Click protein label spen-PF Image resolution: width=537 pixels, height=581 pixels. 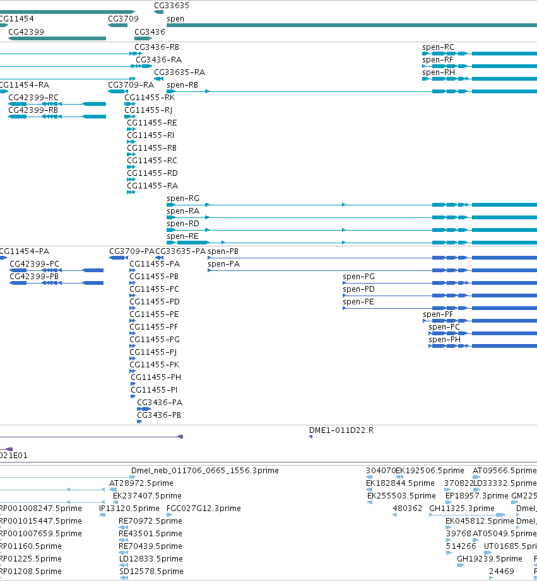click(x=438, y=314)
